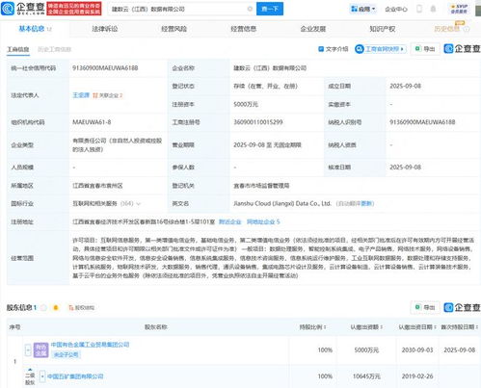
Task: Click the purple shareholder logo of 中国有色金属工业贸易集团公司
Action: (x=40, y=349)
